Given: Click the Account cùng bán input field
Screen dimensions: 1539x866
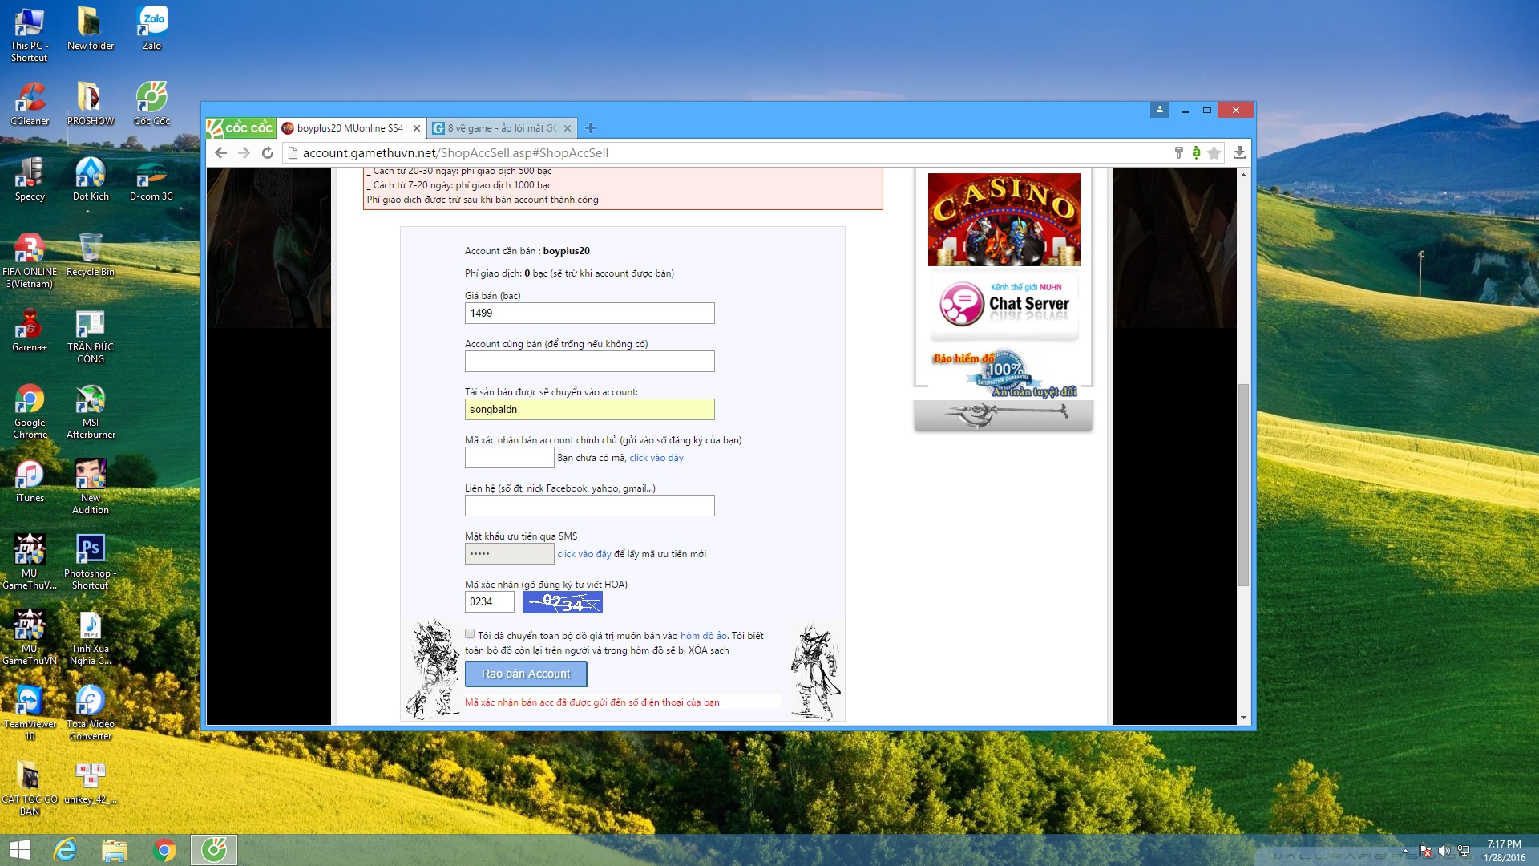Looking at the screenshot, I should point(589,361).
